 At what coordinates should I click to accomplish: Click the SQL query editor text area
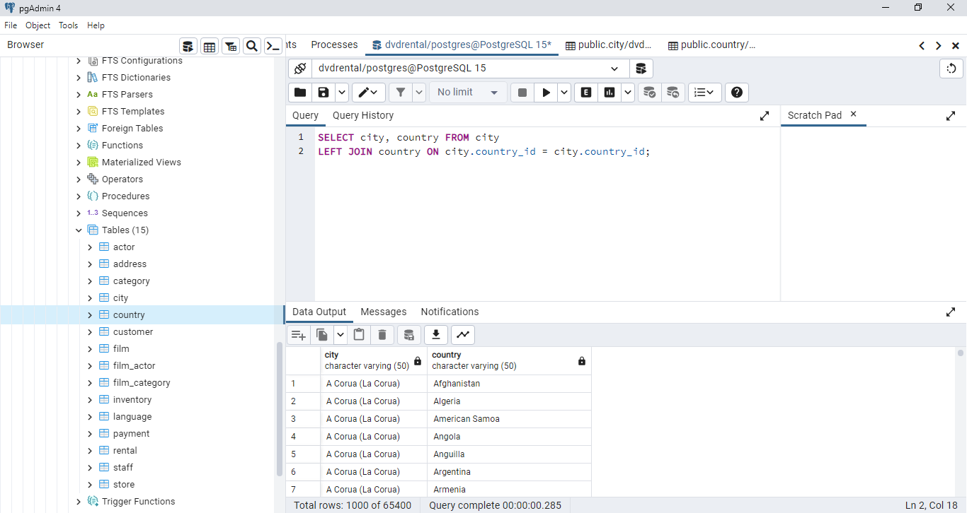coord(547,214)
